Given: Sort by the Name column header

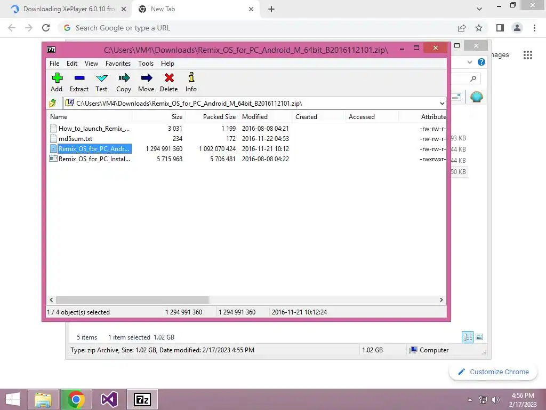Looking at the screenshot, I should (89, 117).
